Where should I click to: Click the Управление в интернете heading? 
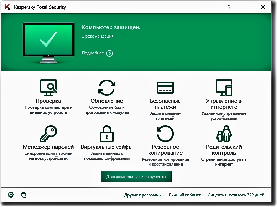pos(224,104)
